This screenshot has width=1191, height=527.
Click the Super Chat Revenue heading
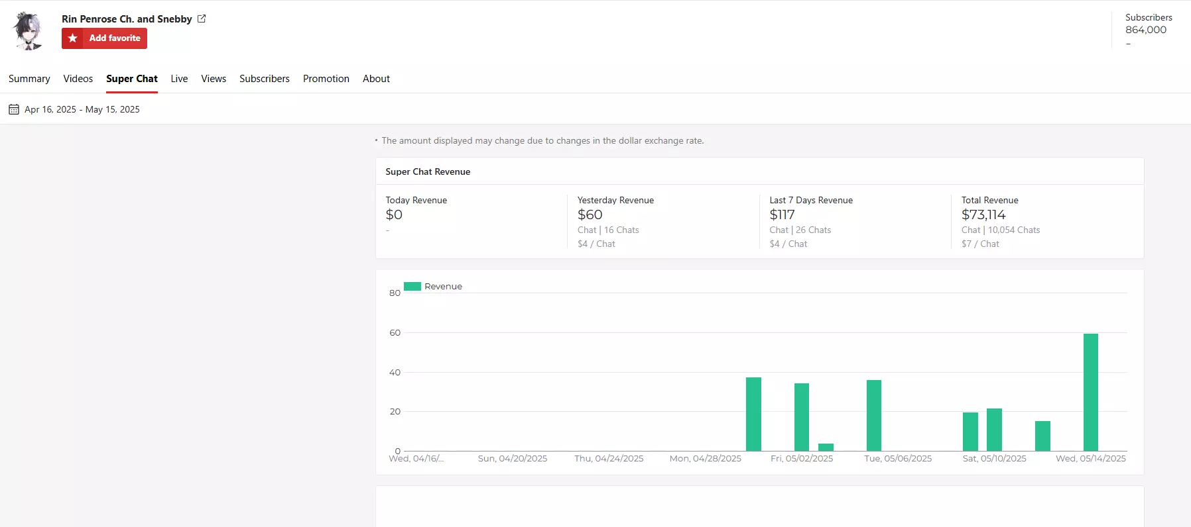428,171
